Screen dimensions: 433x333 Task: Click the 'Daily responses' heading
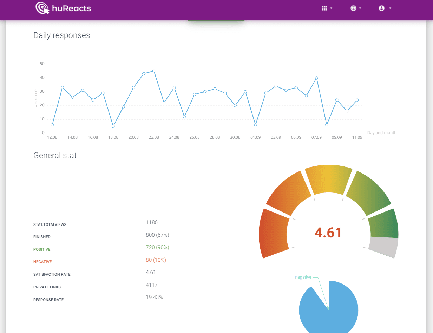[61, 35]
